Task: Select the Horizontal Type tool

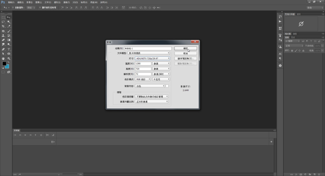Action: pos(9,49)
